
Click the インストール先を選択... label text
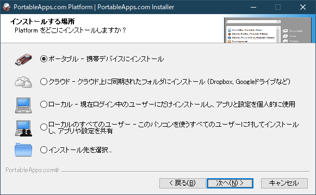click(80, 150)
